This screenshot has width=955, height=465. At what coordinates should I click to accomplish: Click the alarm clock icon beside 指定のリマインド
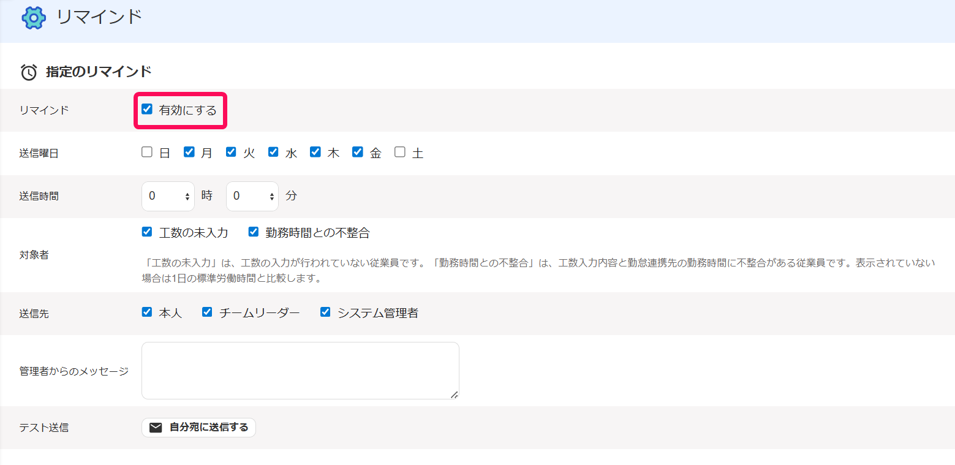29,72
